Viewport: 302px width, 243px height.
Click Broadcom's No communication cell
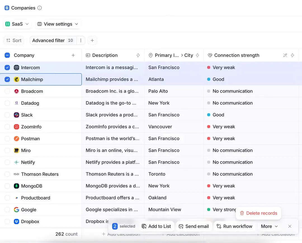[x=251, y=91]
